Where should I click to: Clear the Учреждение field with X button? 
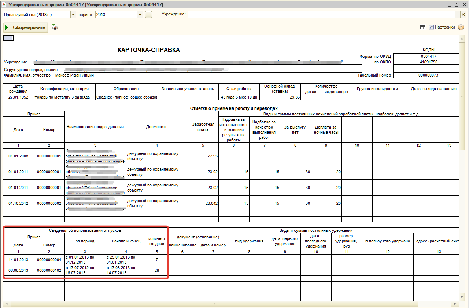click(463, 14)
